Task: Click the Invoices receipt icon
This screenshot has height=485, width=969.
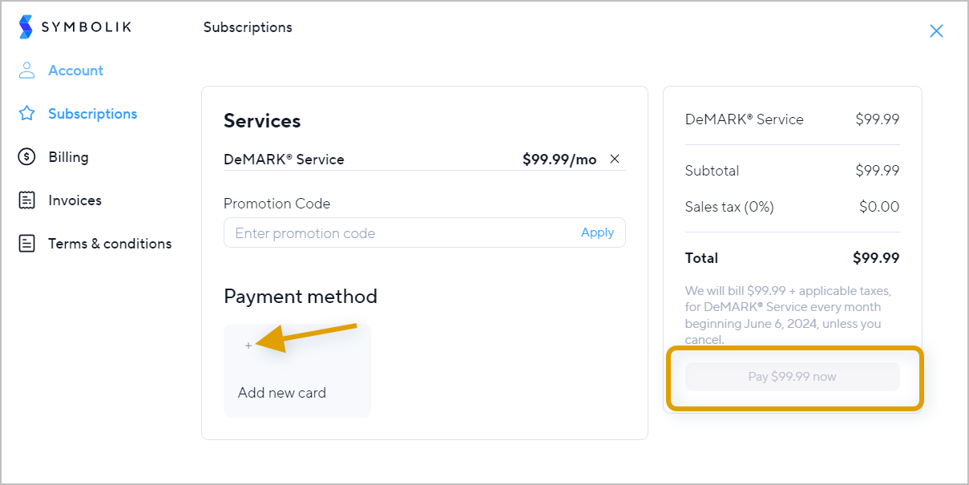Action: (x=26, y=200)
